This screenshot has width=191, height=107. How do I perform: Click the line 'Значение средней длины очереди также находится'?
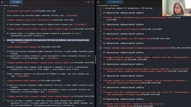click(47, 68)
